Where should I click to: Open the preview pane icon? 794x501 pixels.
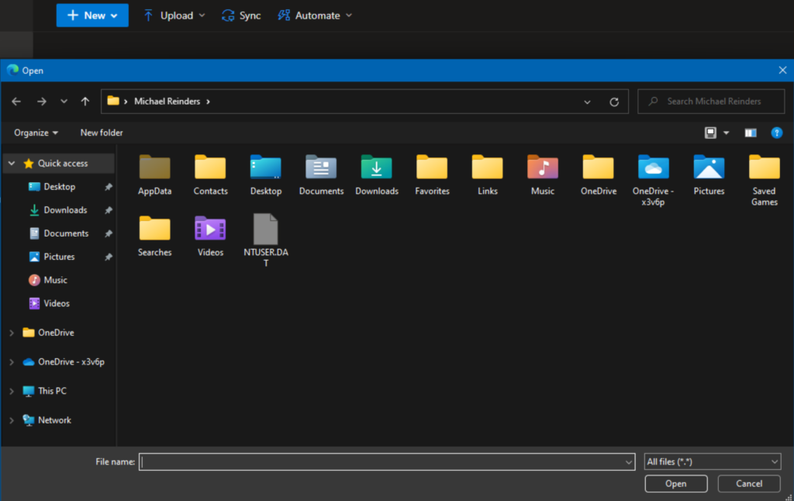click(x=750, y=133)
